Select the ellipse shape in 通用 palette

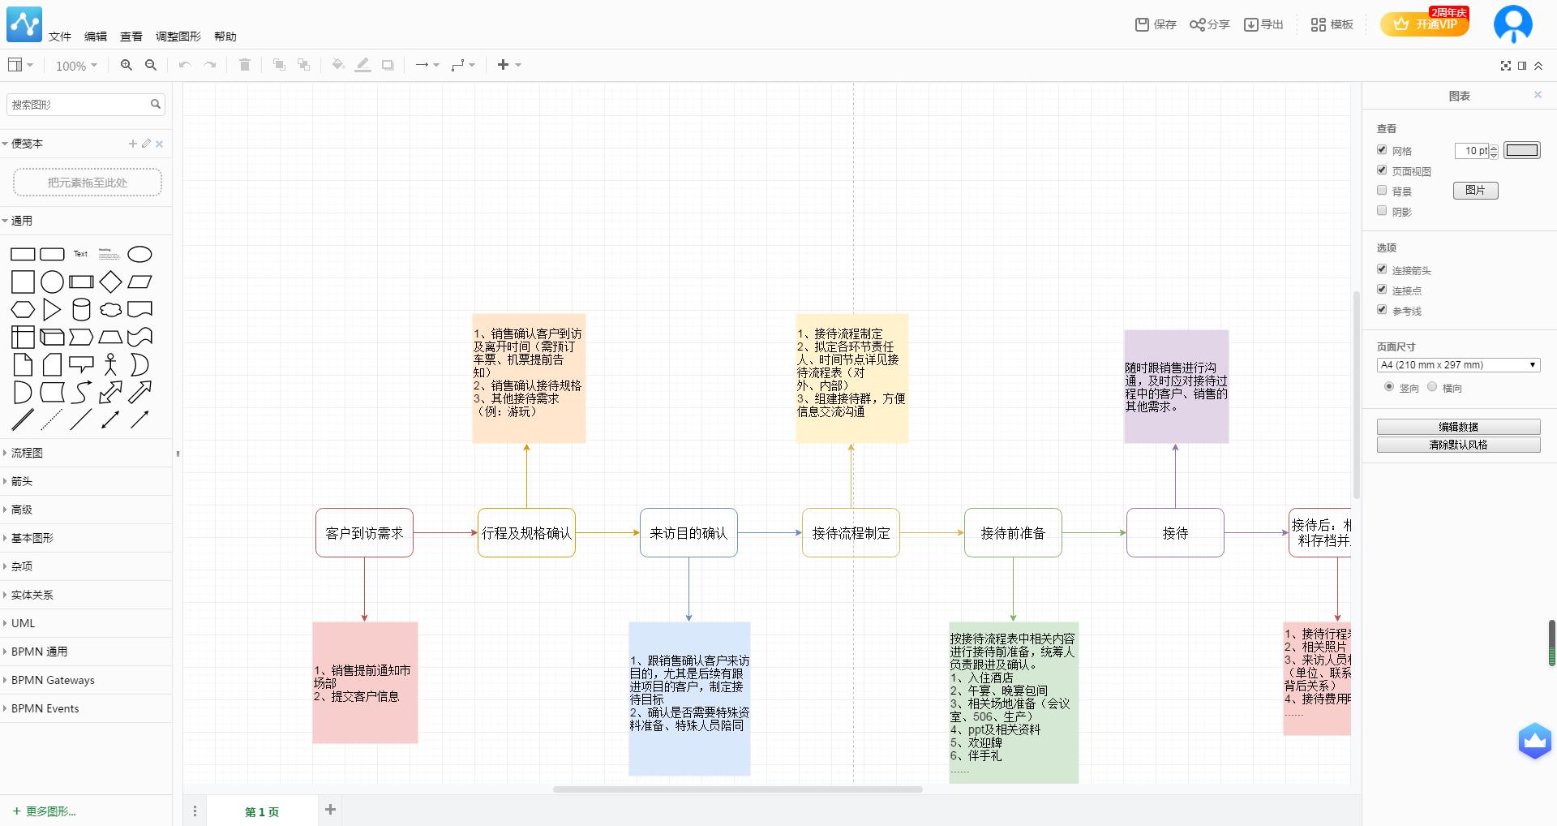point(139,255)
